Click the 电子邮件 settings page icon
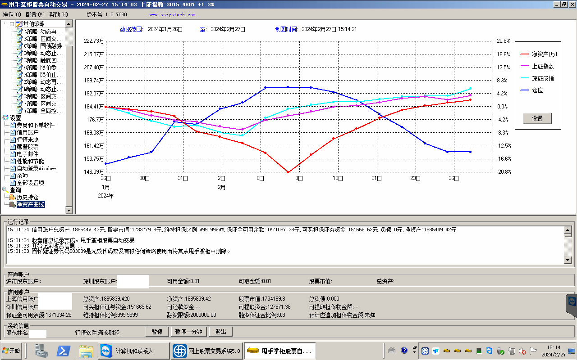577x360 pixels. pos(13,154)
